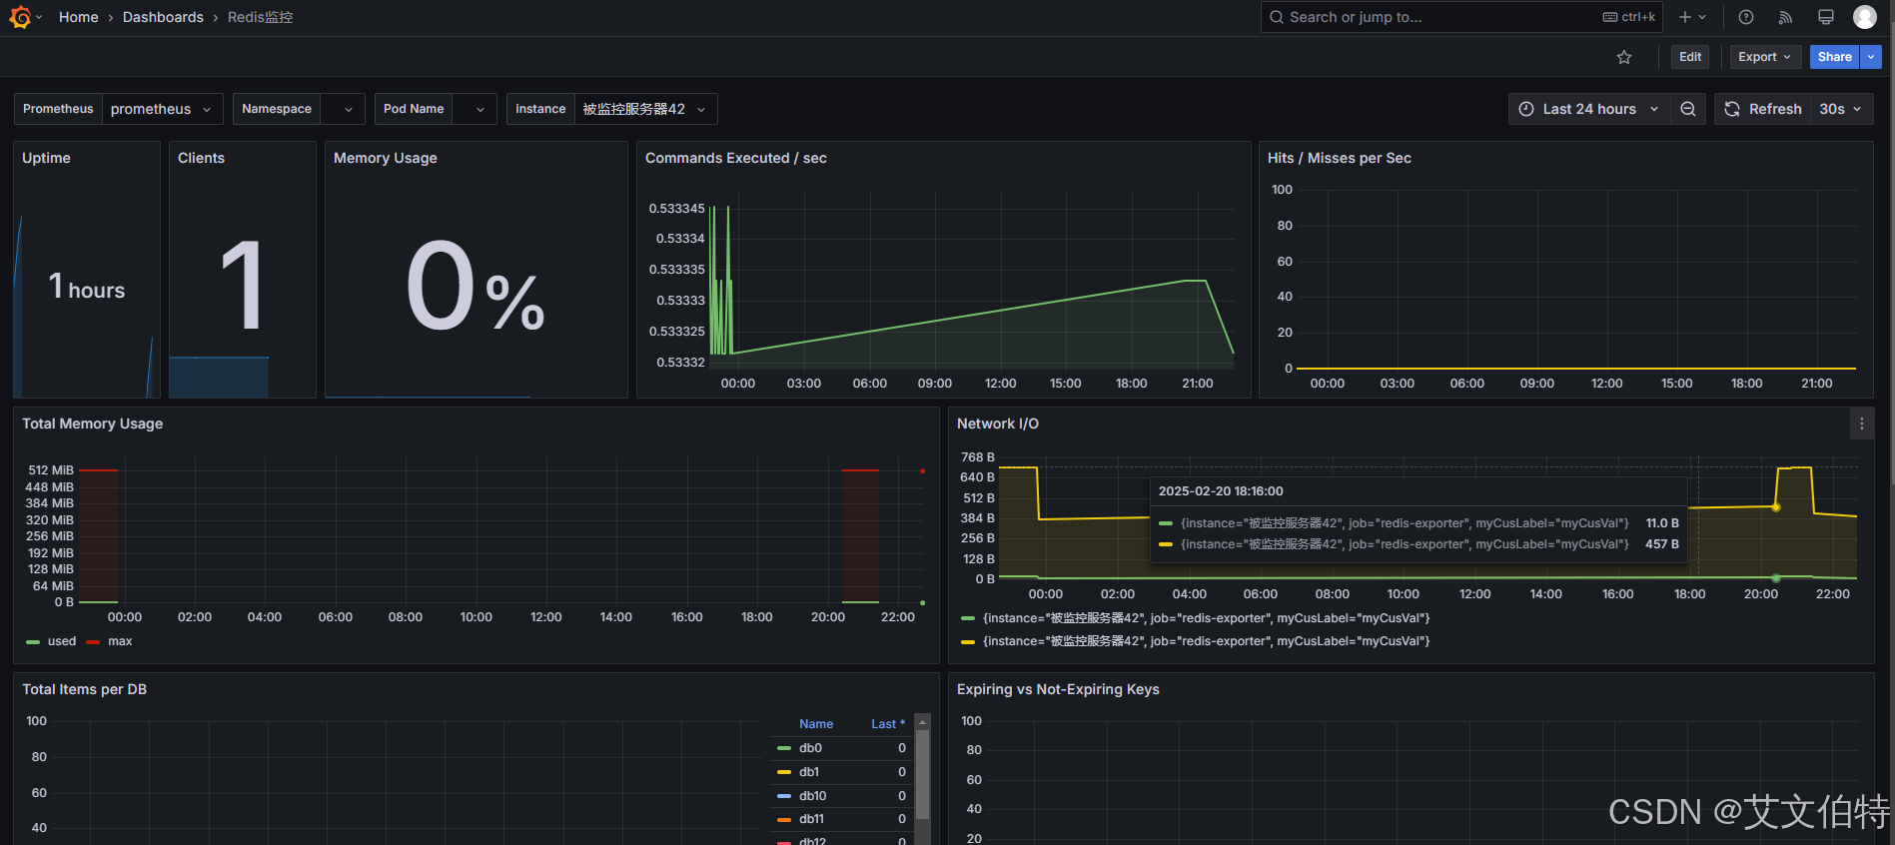Click the Uptime panel title

pos(46,158)
